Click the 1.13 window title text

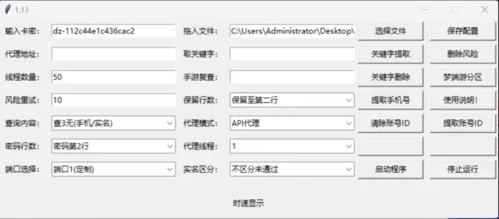pyautogui.click(x=22, y=10)
